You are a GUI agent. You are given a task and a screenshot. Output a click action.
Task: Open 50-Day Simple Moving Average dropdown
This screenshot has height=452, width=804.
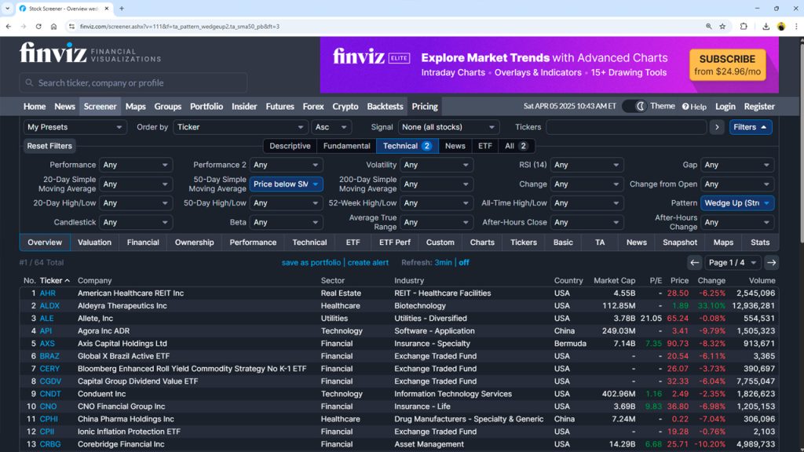286,184
